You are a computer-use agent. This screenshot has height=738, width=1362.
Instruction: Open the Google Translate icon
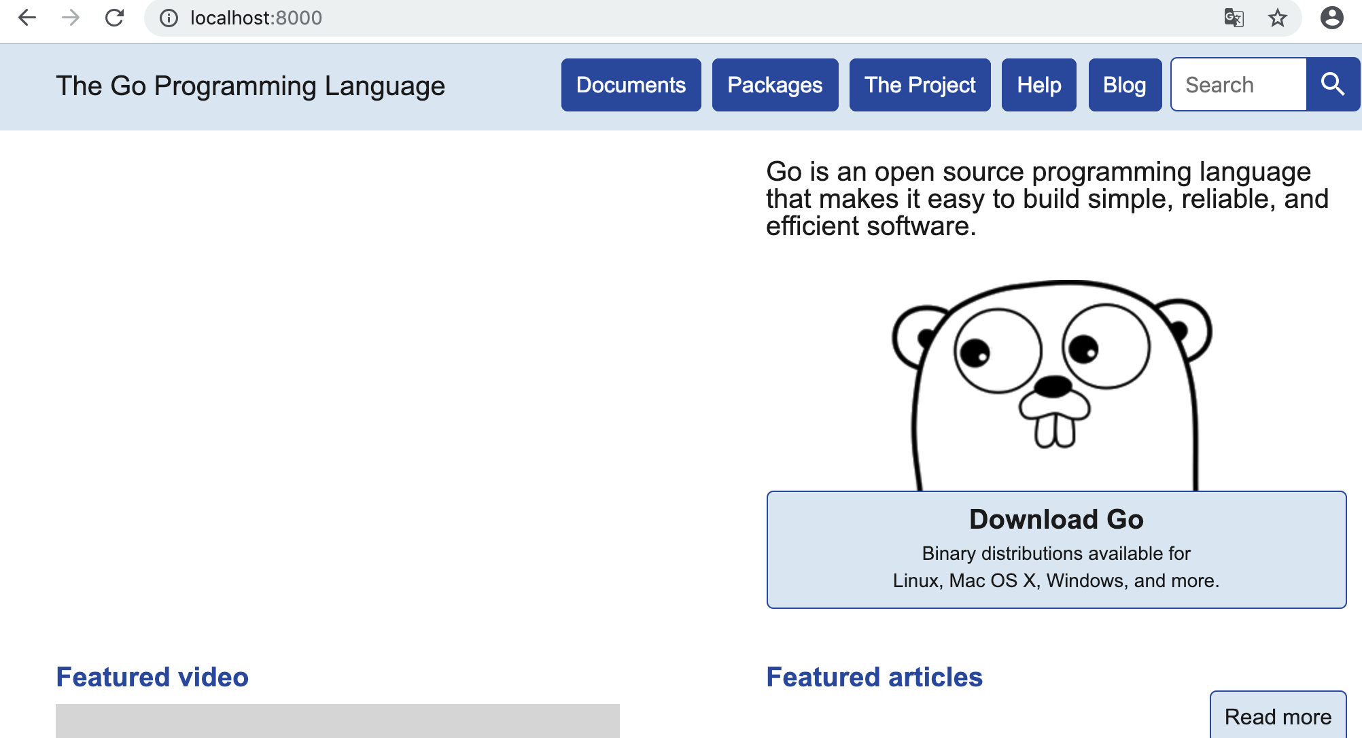pos(1234,18)
